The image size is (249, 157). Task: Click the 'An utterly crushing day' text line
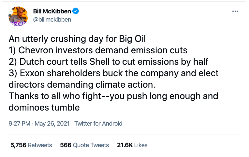[x=77, y=39]
